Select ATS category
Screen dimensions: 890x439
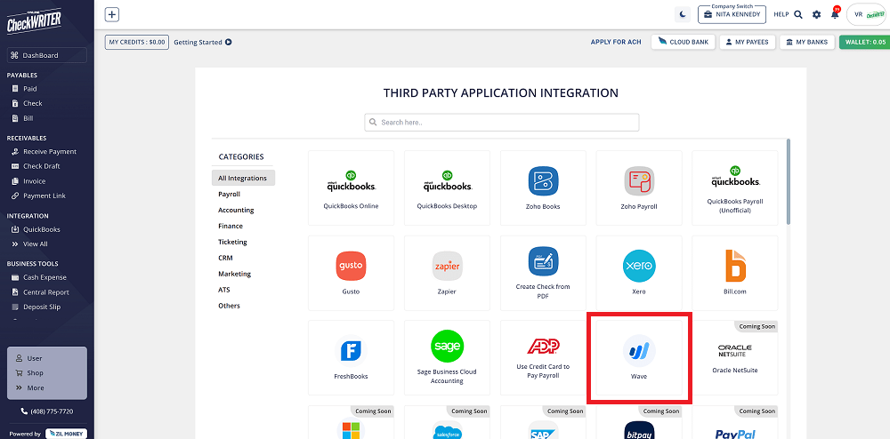[224, 290]
